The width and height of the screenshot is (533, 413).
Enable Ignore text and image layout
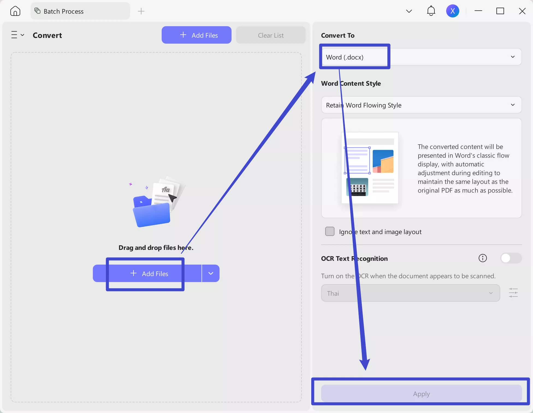pos(330,231)
